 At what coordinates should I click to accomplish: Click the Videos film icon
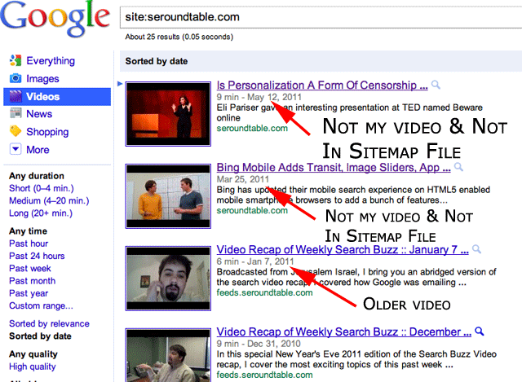15,96
